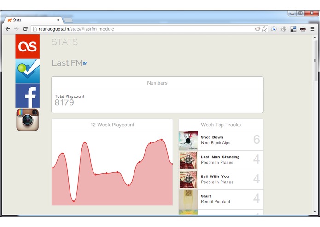Click the Benoît Pioulard artist name

coord(215,202)
